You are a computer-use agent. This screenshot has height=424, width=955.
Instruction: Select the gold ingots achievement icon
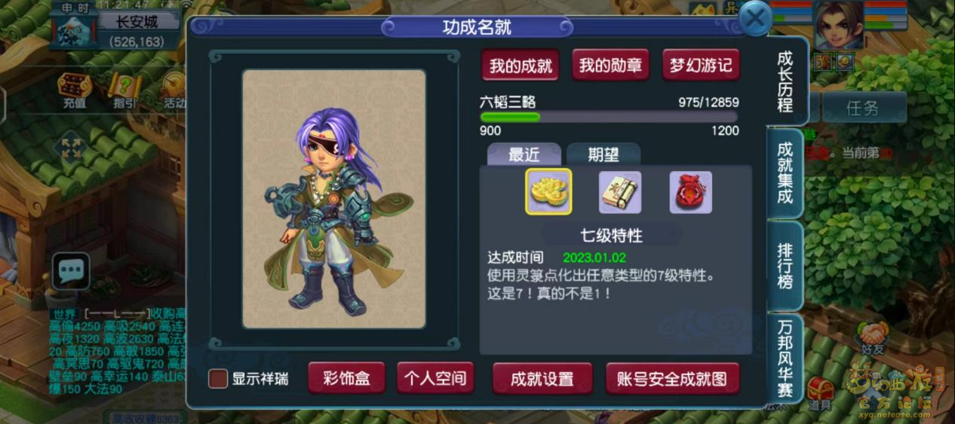coord(548,191)
